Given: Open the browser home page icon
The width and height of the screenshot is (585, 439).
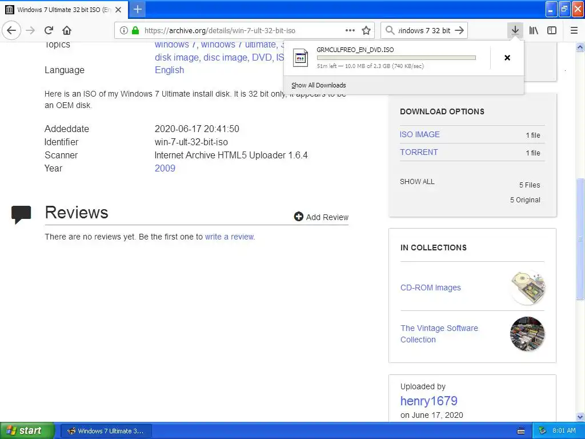Looking at the screenshot, I should click(x=67, y=30).
